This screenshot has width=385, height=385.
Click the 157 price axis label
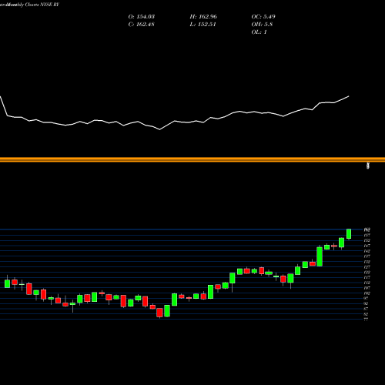point(367,235)
